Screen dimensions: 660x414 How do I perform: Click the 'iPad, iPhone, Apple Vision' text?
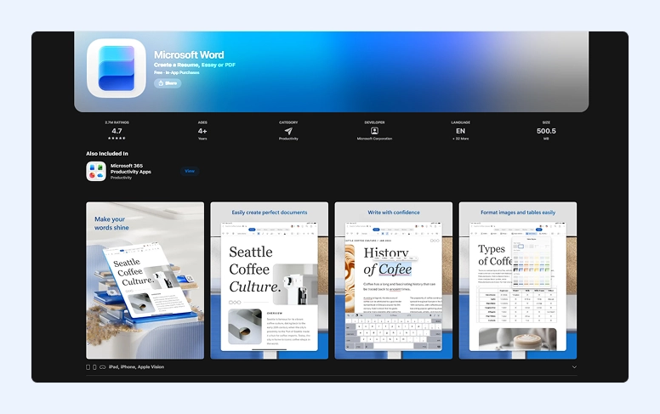coord(136,367)
